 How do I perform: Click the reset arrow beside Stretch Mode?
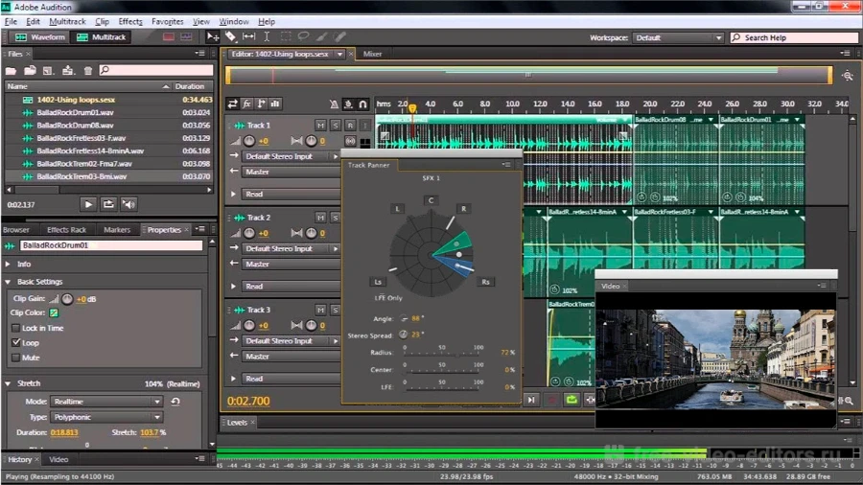coord(175,402)
